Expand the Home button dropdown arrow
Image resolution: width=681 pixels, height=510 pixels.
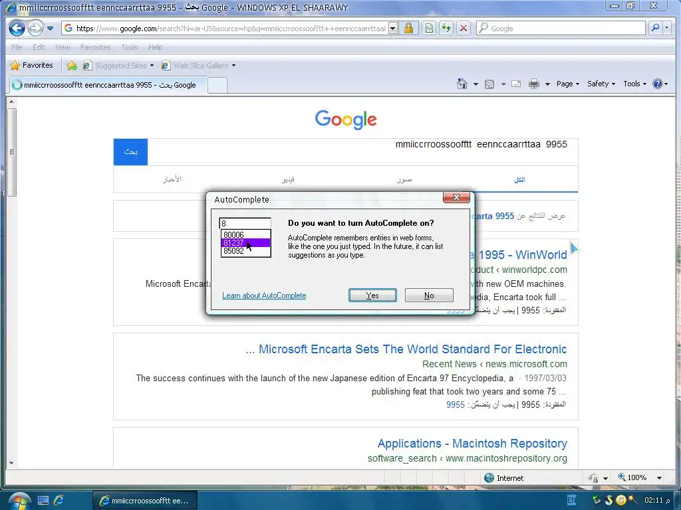(476, 84)
